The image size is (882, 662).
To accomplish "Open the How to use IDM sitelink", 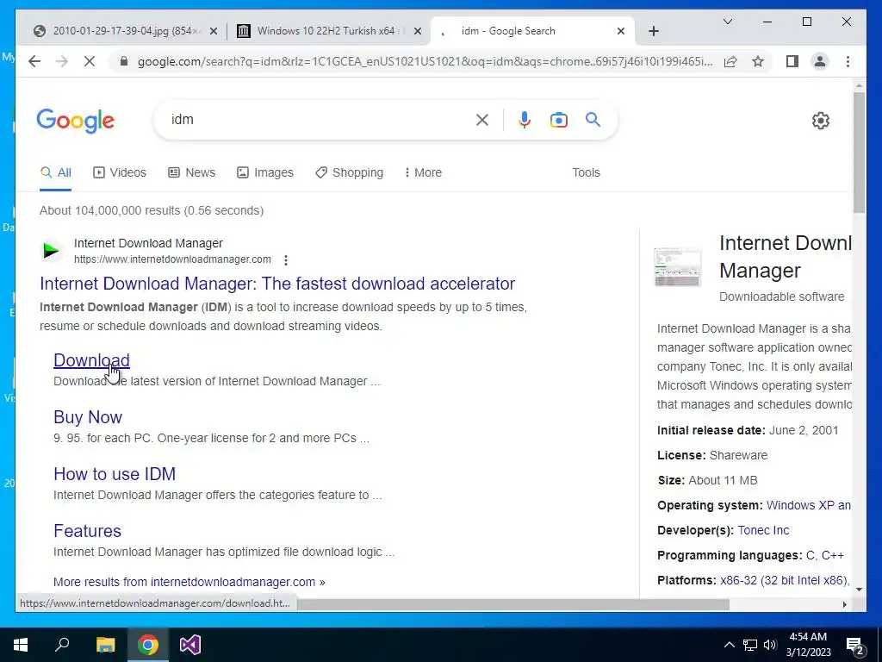I will click(x=115, y=474).
